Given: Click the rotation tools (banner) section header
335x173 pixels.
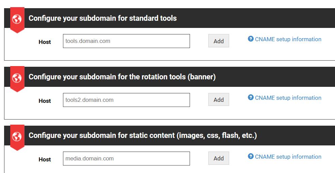Looking at the screenshot, I should pyautogui.click(x=122, y=77).
